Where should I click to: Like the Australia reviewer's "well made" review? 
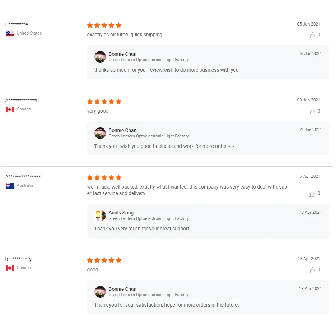tap(312, 194)
